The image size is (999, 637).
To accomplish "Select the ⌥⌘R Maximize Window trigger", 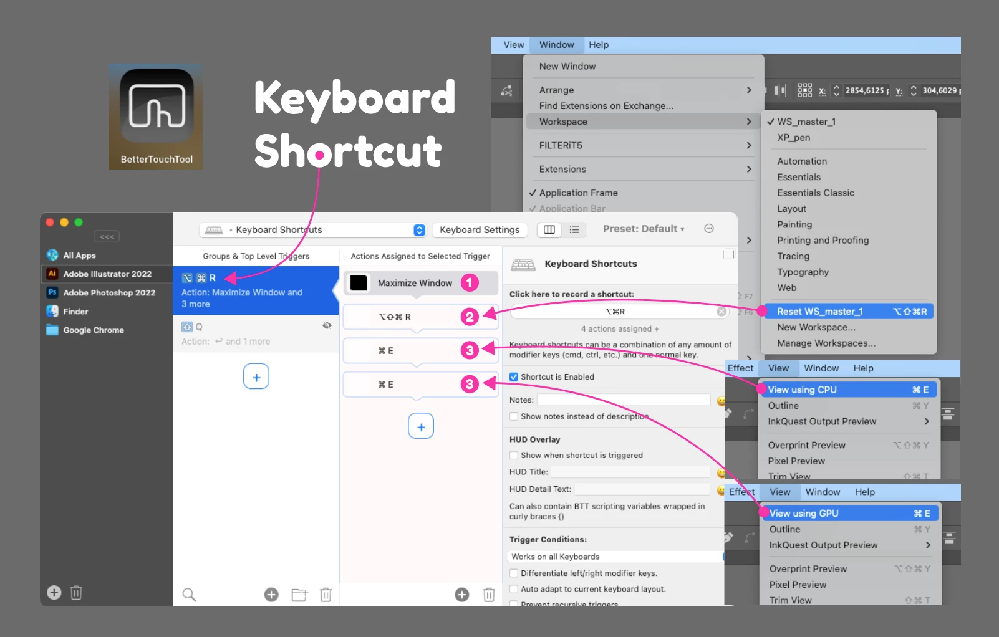I will [x=256, y=290].
